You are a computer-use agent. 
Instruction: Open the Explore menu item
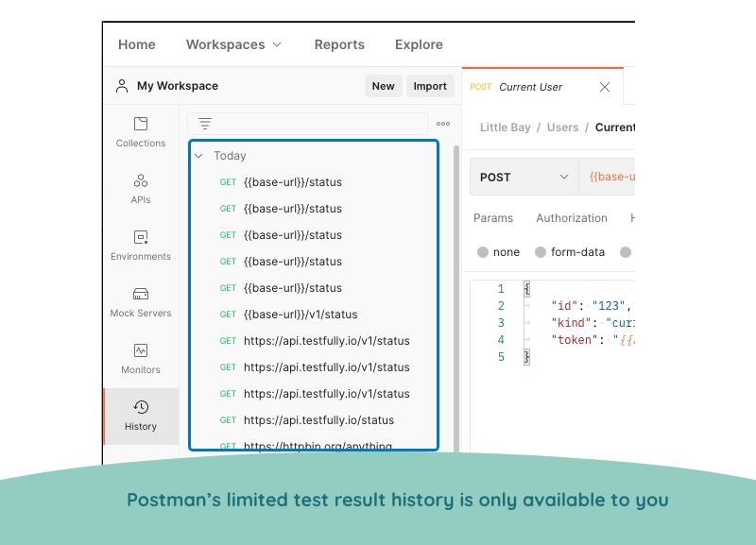tap(419, 44)
